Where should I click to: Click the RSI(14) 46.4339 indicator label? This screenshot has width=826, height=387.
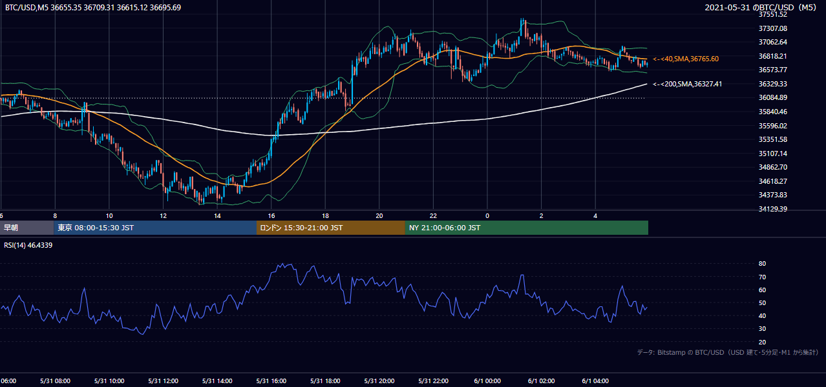[x=28, y=245]
